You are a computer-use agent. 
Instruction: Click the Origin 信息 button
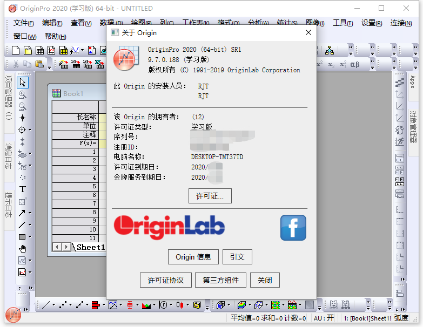point(193,257)
